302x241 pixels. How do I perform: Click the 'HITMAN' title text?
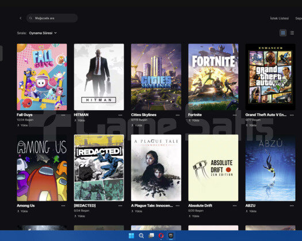click(x=81, y=115)
